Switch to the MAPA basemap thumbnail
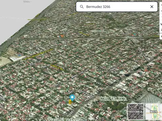162x121 pixels. (x=154, y=112)
